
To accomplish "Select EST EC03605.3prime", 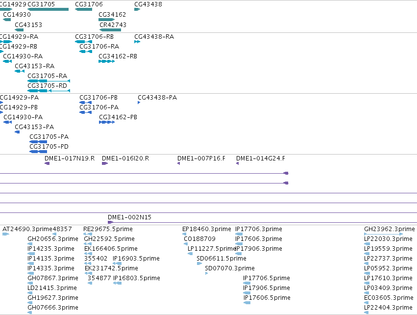I will point(367,303).
